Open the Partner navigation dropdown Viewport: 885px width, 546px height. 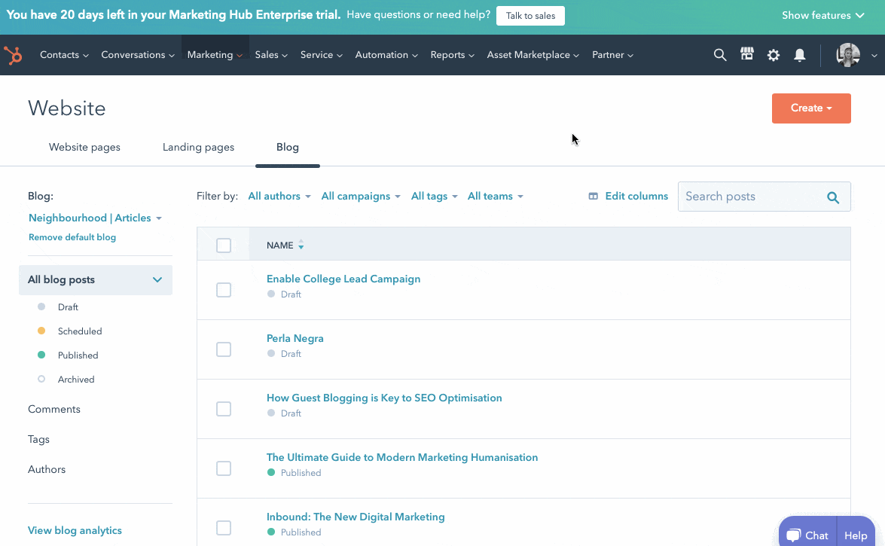tap(612, 55)
